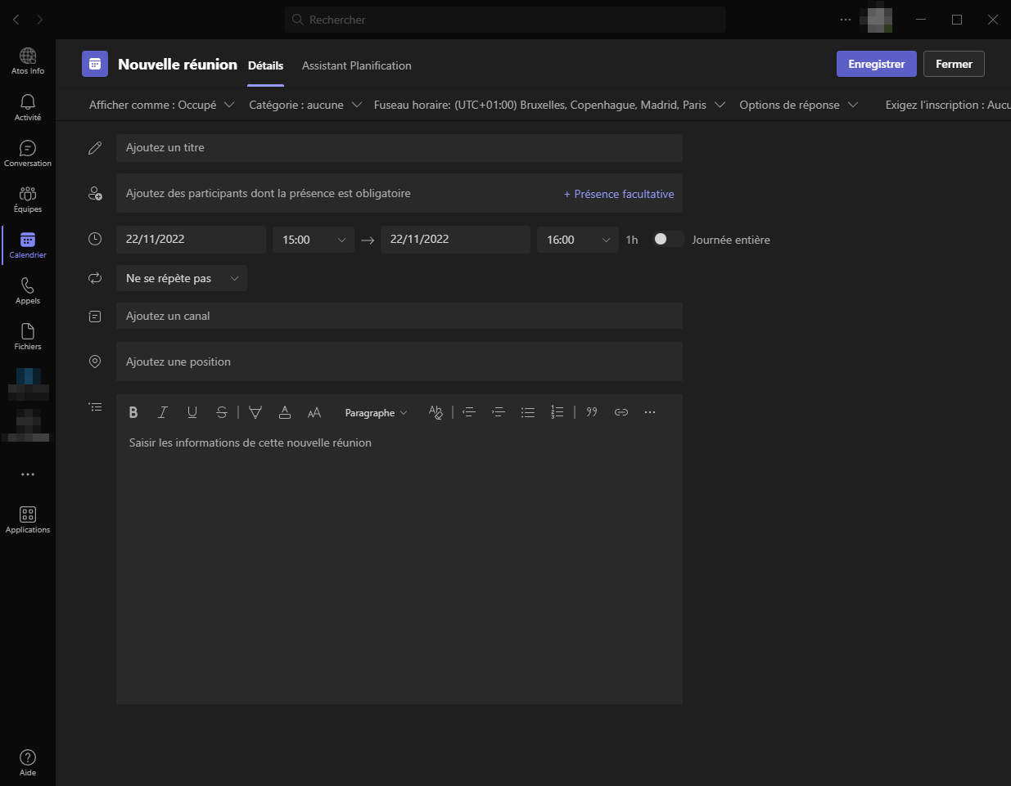Image resolution: width=1011 pixels, height=786 pixels.
Task: Open the Calendrier view
Action: pos(28,245)
